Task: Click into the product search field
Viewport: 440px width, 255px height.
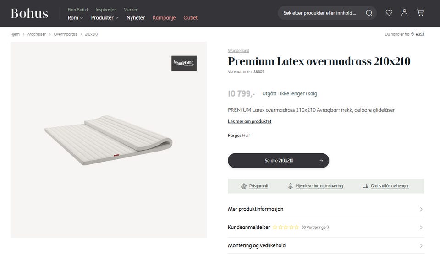Action: (320, 13)
